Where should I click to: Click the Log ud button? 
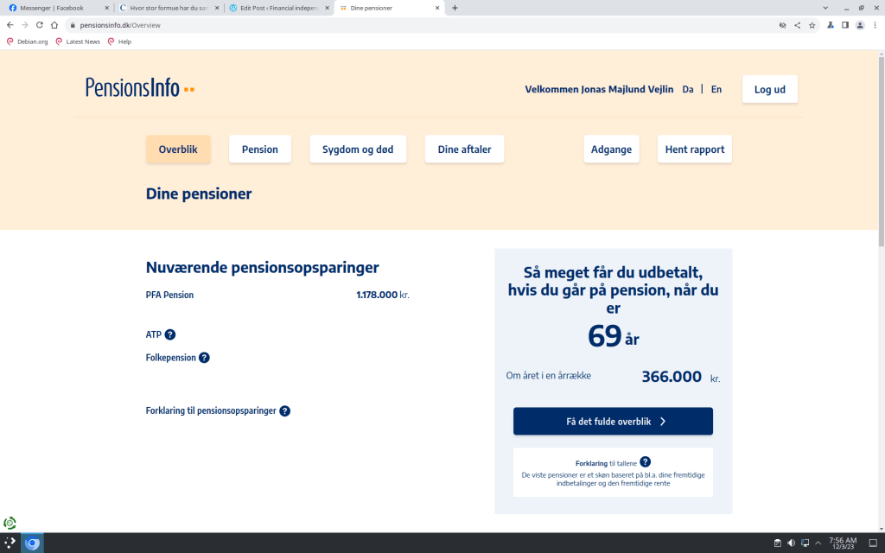[x=769, y=89]
